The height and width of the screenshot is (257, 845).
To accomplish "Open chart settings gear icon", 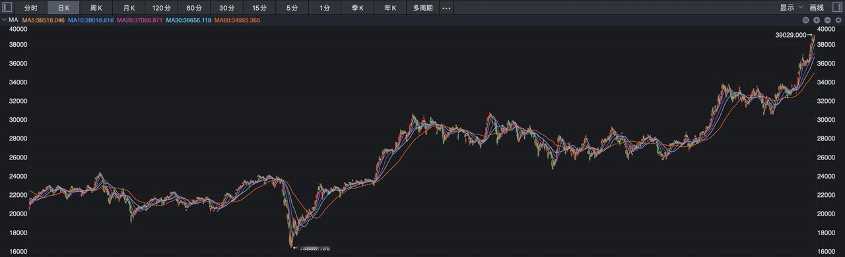I will [x=838, y=20].
